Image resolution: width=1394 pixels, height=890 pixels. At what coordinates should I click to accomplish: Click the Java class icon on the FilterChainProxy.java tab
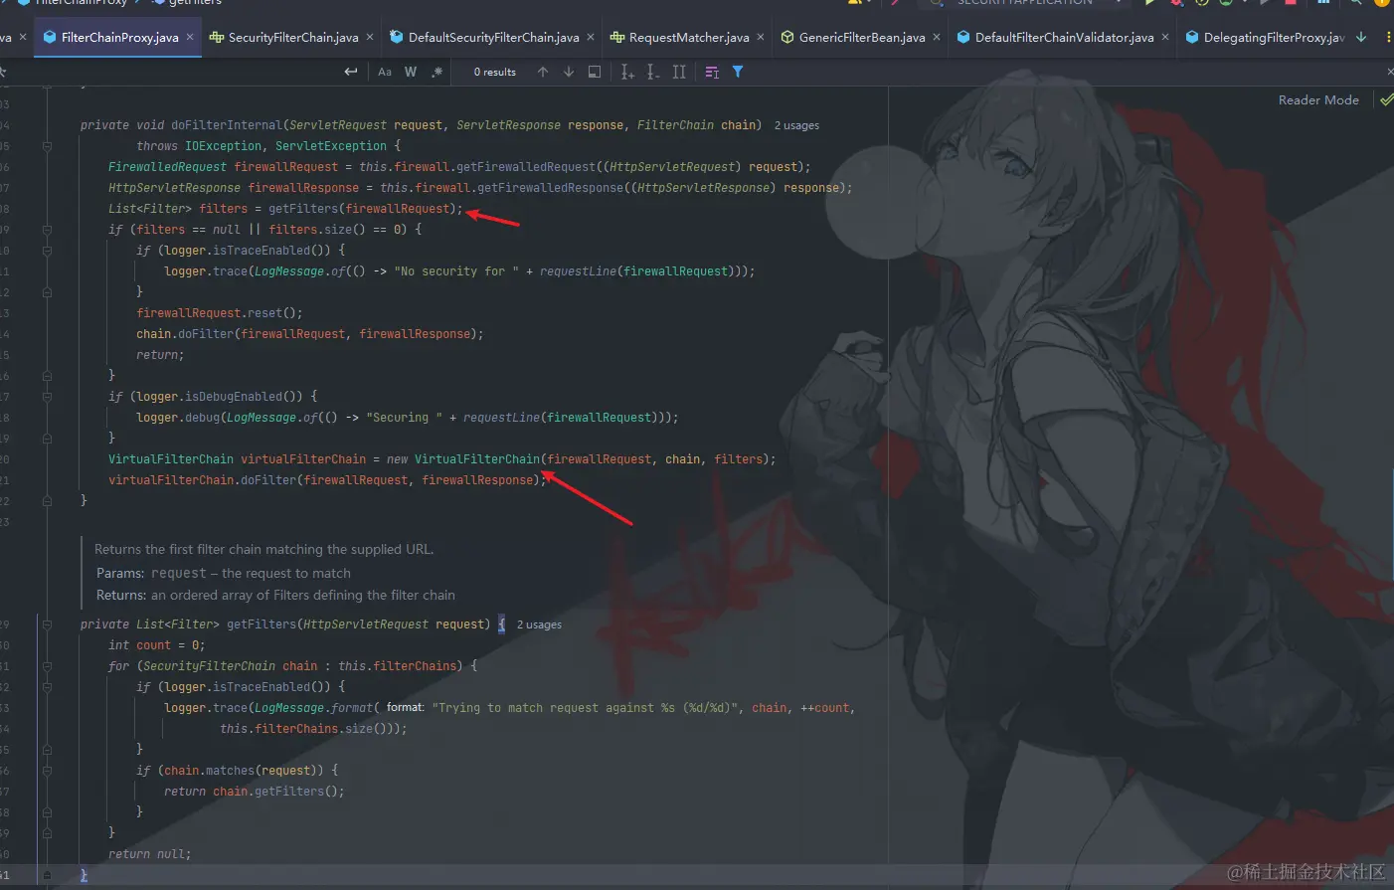tap(50, 38)
